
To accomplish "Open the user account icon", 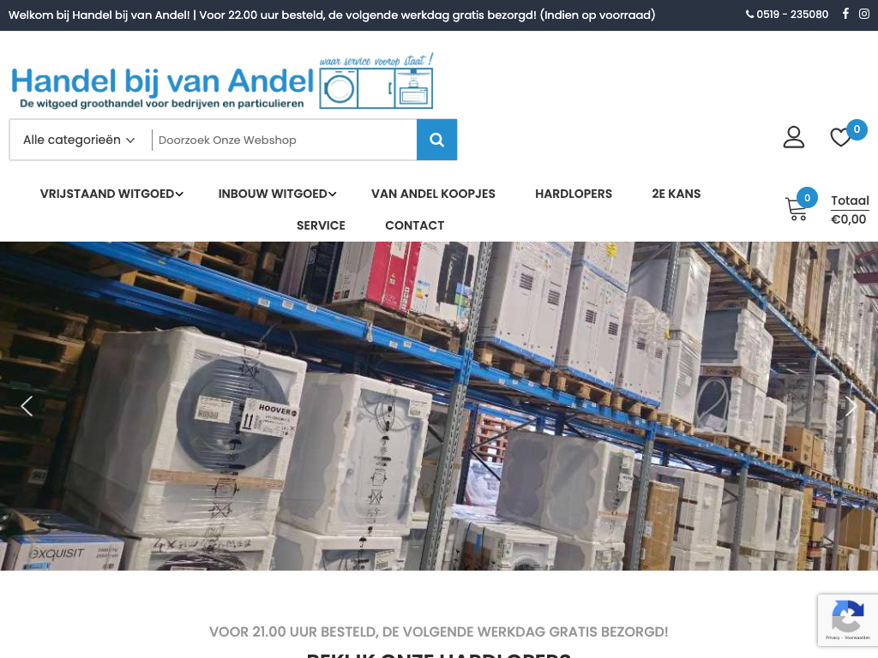I will coord(793,137).
